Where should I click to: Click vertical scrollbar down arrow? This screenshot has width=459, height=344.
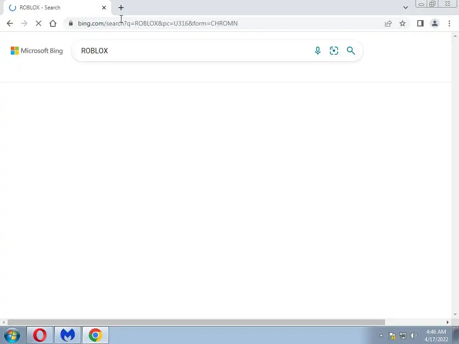click(x=455, y=314)
